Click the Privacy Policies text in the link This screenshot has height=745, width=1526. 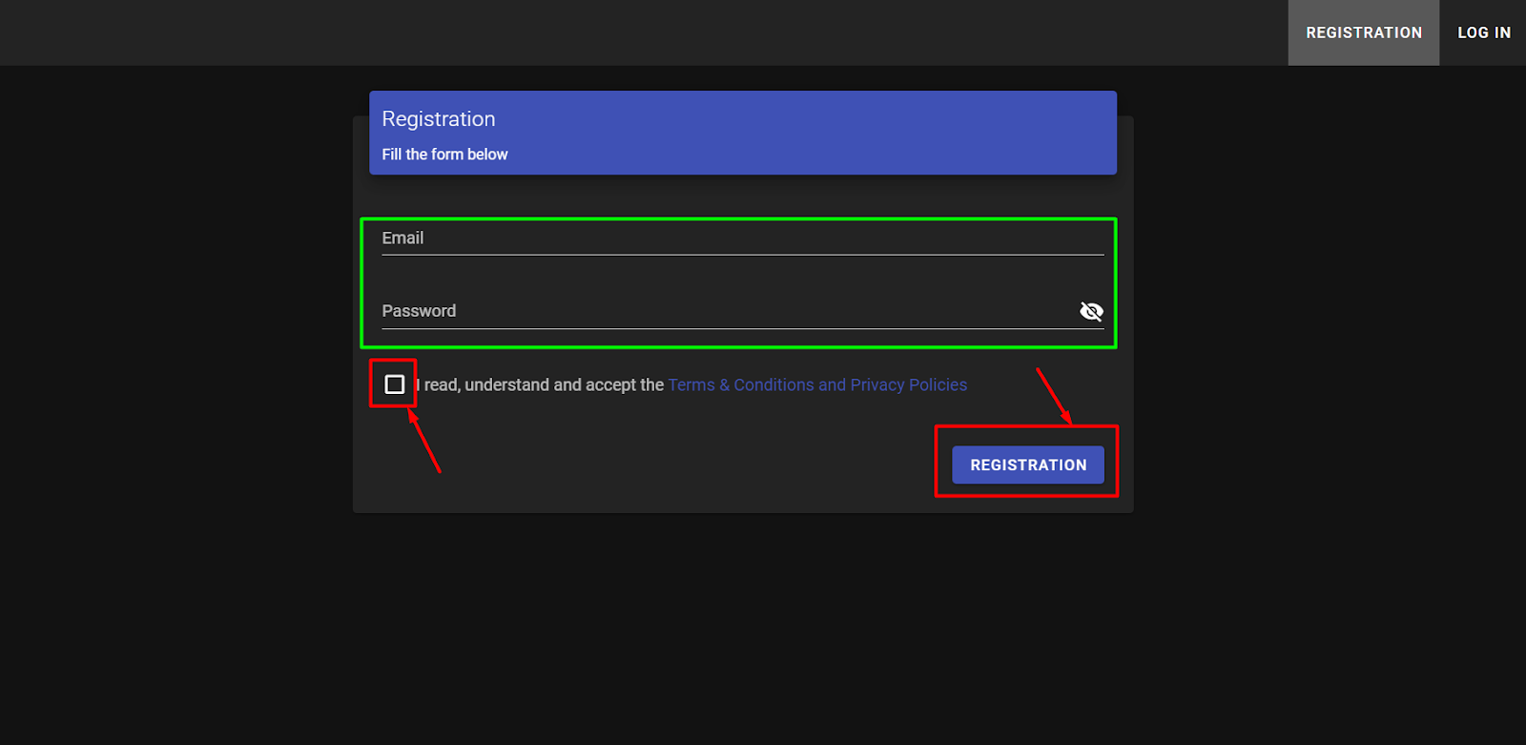908,385
